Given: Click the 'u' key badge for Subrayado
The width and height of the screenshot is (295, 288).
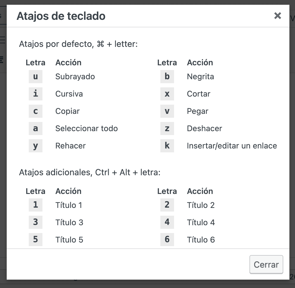Looking at the screenshot, I should (35, 76).
